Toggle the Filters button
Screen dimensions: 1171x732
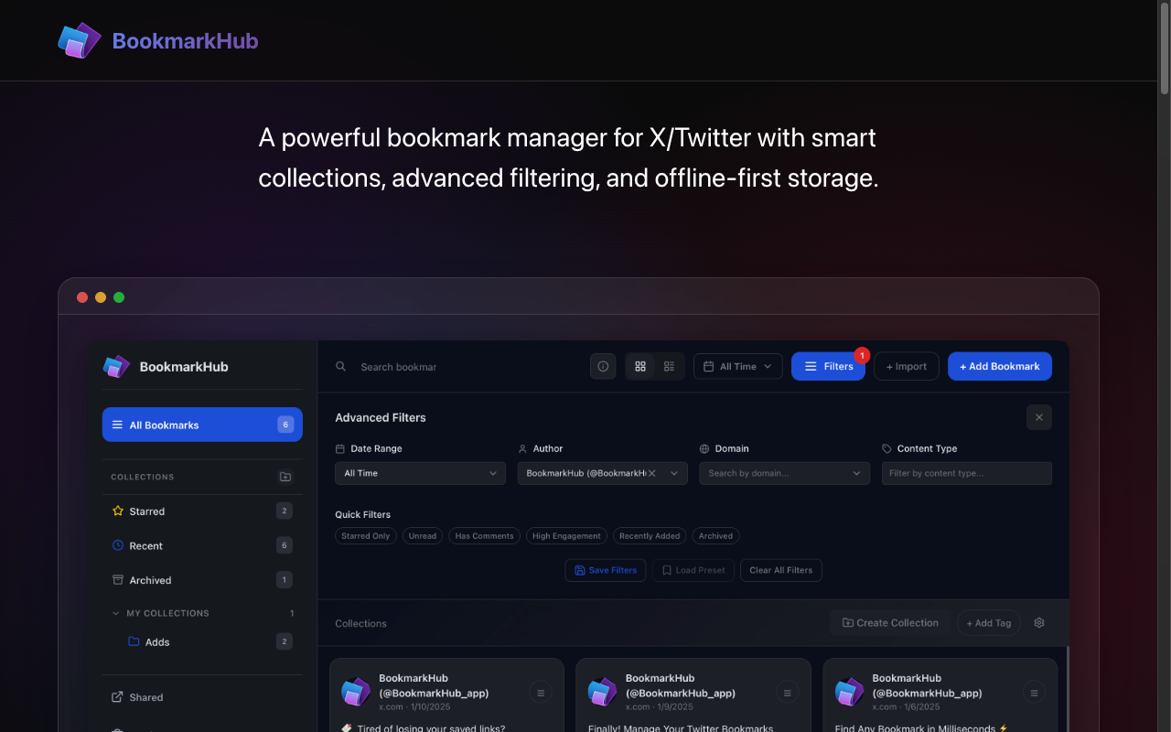click(828, 366)
